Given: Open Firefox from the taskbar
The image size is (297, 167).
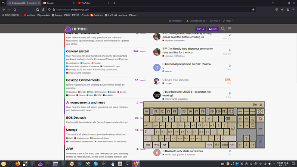Looking at the screenshot, I should click(18, 164).
